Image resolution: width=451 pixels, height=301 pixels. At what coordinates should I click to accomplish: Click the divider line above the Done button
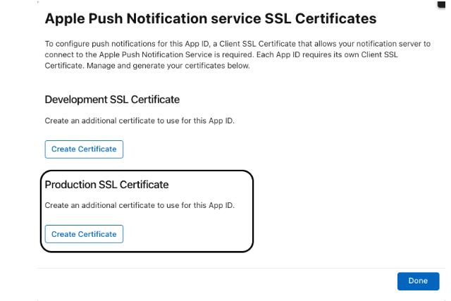tap(240, 268)
